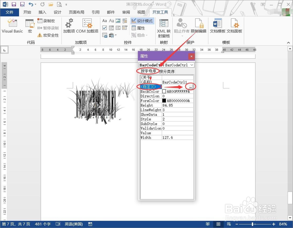This screenshot has width=293, height=228.
Task: Open COM Add-ins (COM 加载项)
Action: pyautogui.click(x=87, y=26)
